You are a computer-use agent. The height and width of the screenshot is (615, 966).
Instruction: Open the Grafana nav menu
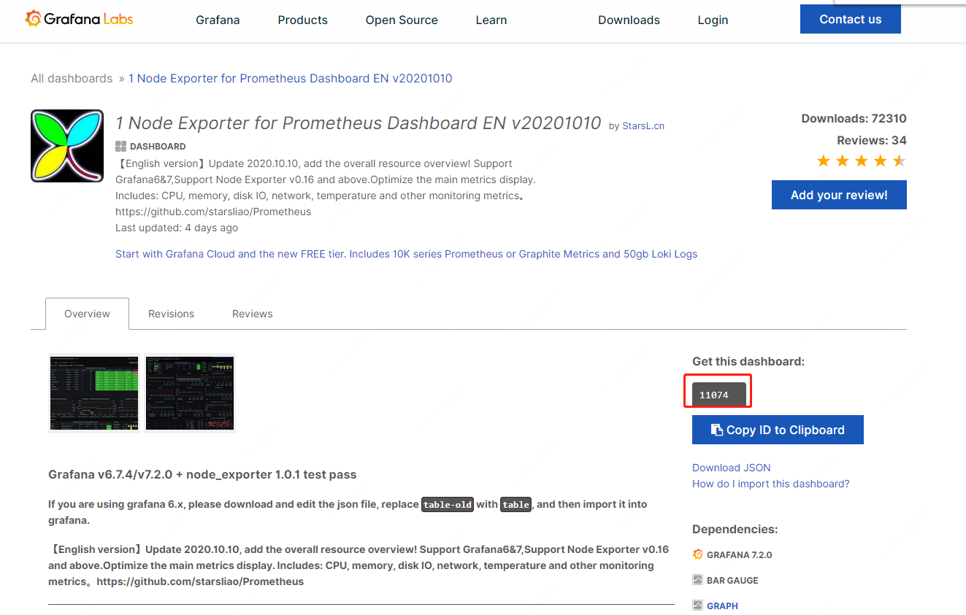point(218,20)
